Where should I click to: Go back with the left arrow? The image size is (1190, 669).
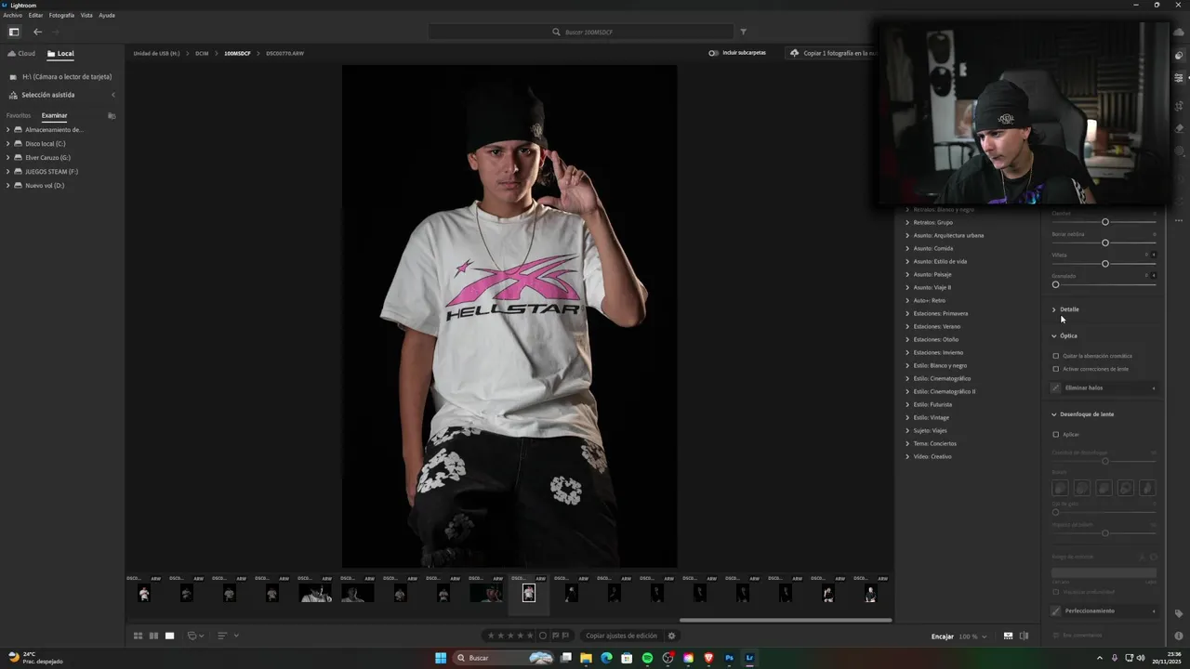37,32
